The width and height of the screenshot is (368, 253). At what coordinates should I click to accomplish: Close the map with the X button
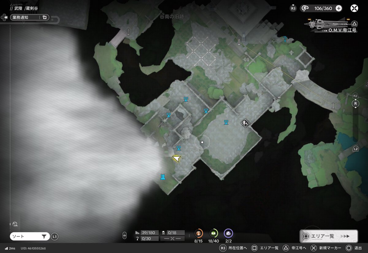click(x=355, y=8)
